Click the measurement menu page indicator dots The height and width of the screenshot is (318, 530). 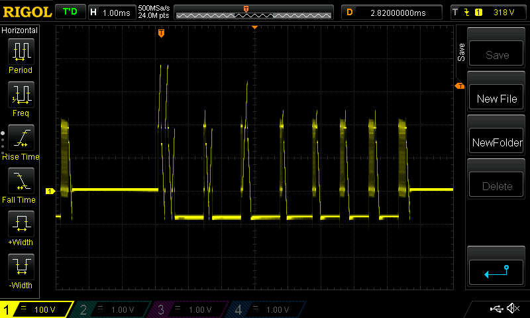tap(3, 143)
